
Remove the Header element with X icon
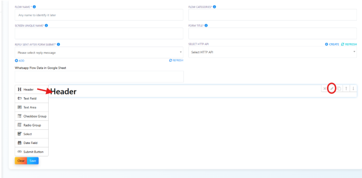(325, 88)
